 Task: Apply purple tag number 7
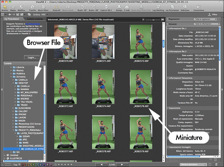pos(44,164)
